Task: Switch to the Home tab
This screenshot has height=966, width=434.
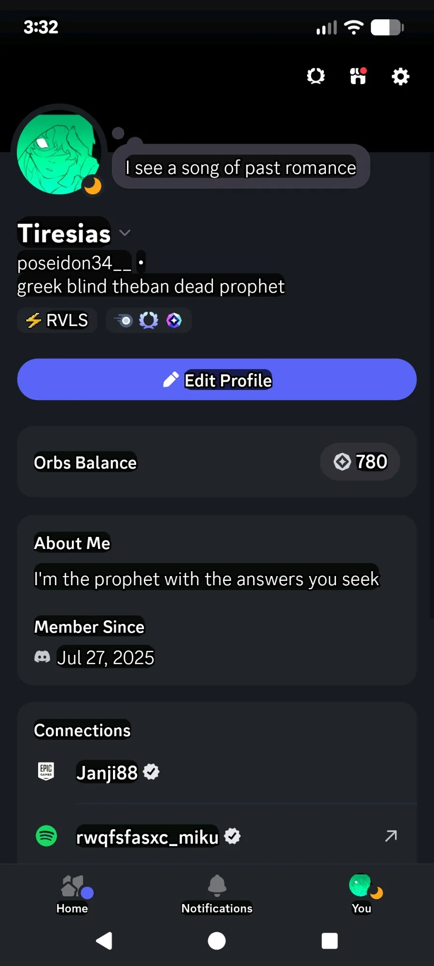Action: point(72,894)
